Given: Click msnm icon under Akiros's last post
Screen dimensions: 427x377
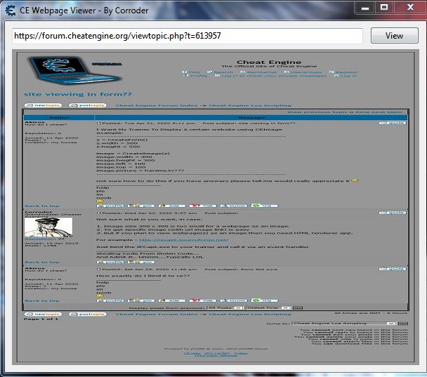Looking at the screenshot, I should coord(234,300).
